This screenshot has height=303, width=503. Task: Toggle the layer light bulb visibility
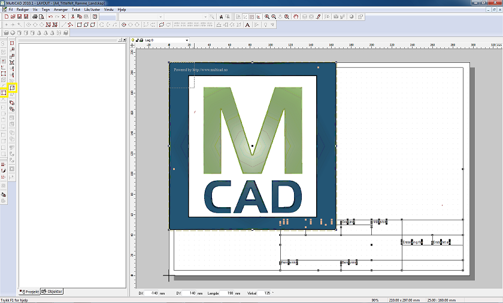(133, 40)
